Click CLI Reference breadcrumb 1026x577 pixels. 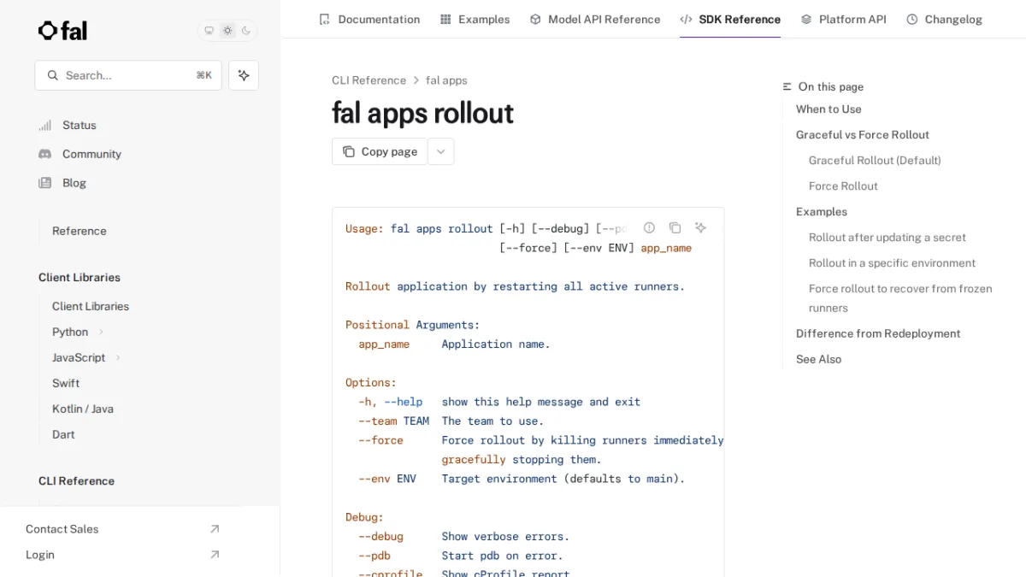tap(369, 80)
